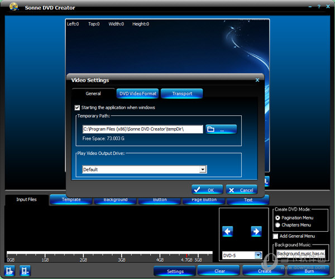This screenshot has height=279, width=335.
Task: Add video file with plus icon
Action: click(x=9, y=271)
